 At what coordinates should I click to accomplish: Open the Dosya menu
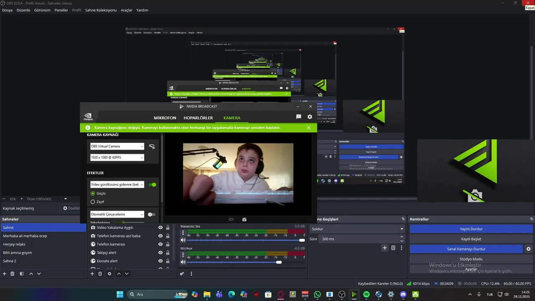7,10
